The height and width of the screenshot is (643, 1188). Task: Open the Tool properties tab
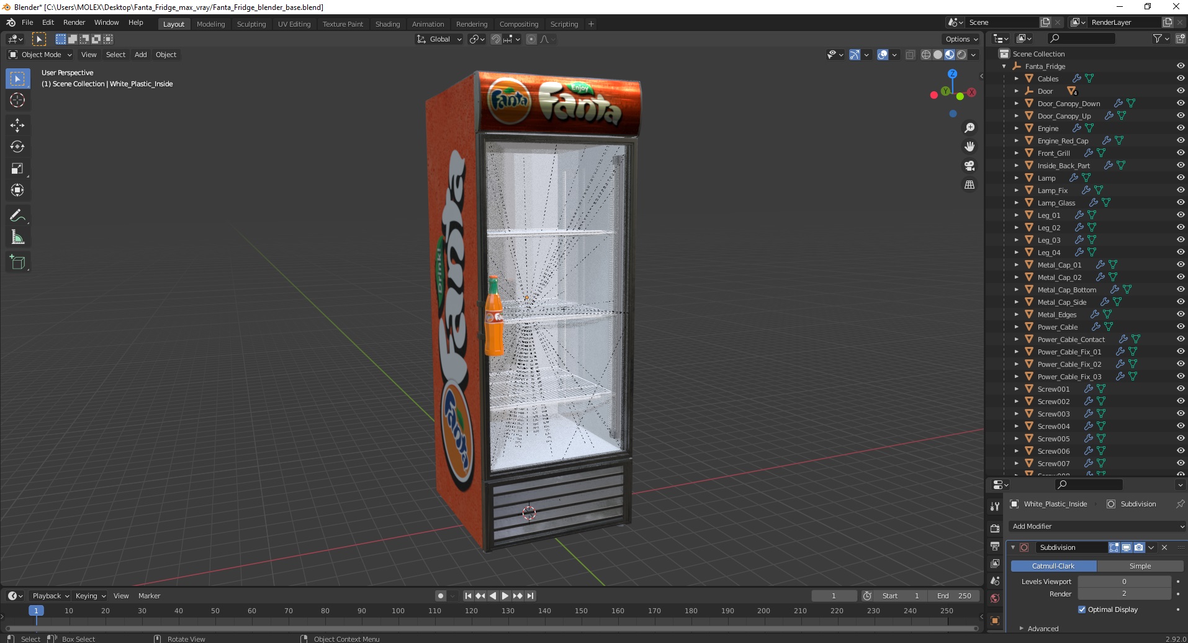[995, 506]
